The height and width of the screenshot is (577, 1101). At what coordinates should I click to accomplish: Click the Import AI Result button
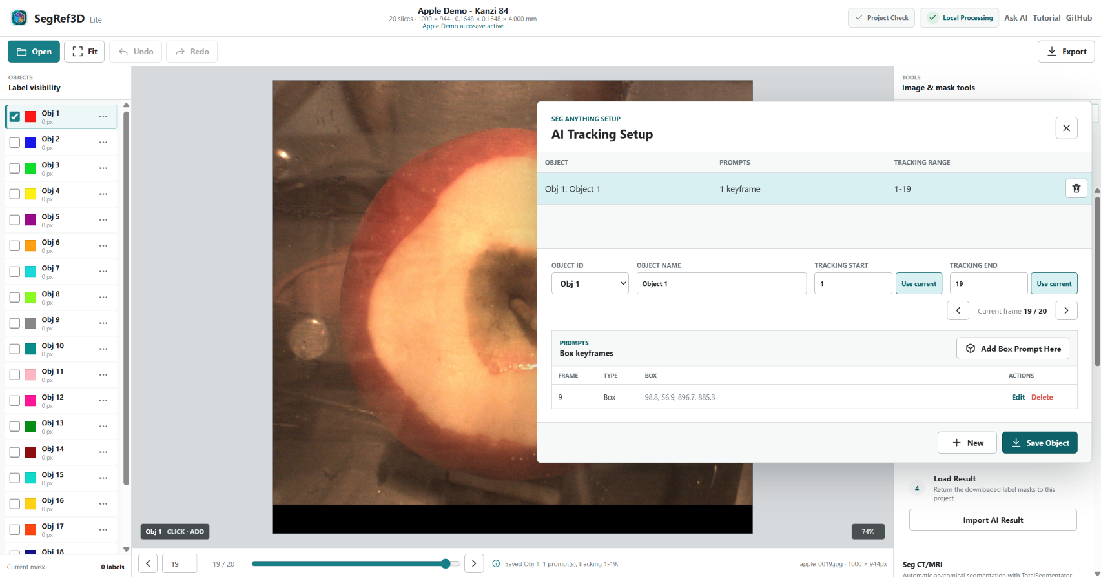(993, 520)
